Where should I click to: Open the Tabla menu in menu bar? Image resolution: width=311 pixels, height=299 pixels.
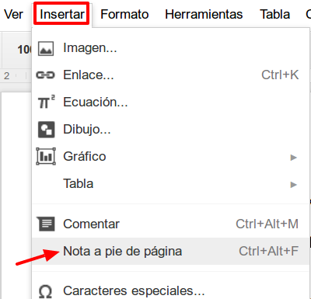pos(274,14)
